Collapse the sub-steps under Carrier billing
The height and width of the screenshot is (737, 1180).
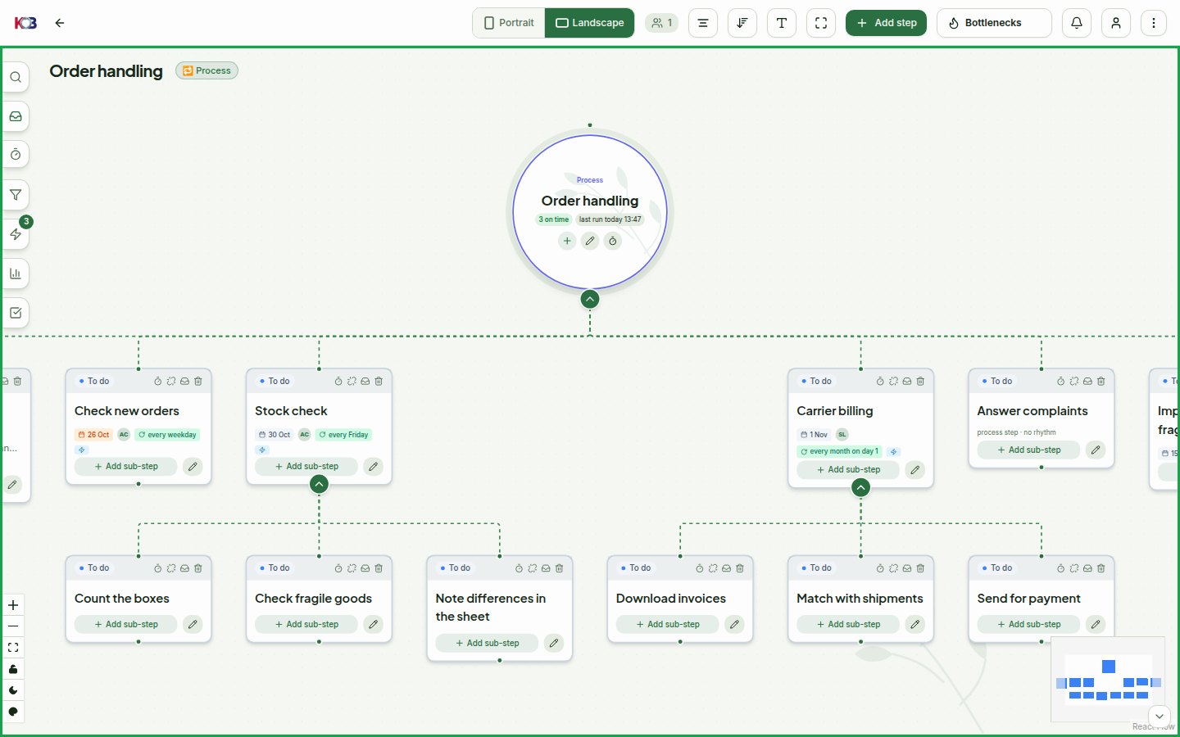(x=860, y=488)
